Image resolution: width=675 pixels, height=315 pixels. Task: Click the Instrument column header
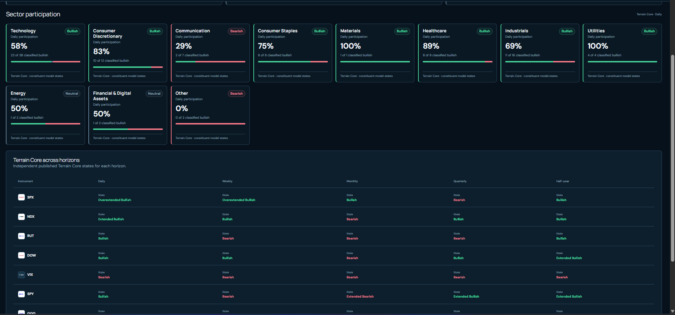pyautogui.click(x=25, y=181)
